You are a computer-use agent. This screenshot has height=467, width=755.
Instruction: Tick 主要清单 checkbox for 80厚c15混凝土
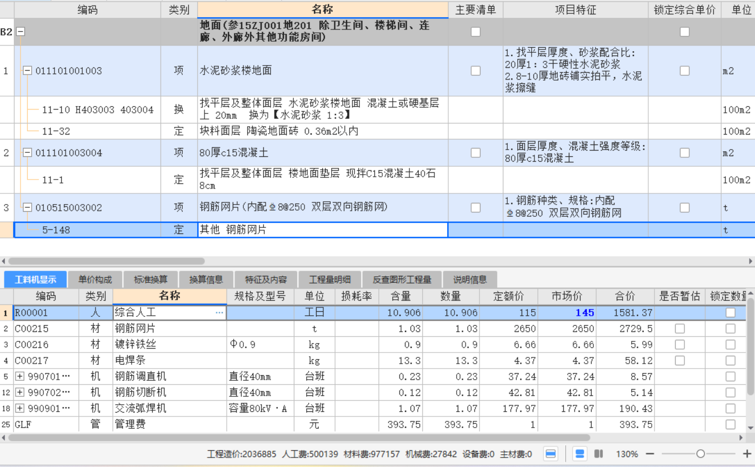(x=476, y=153)
